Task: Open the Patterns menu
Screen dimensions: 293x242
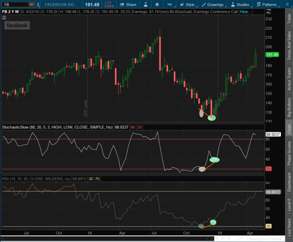Action: click(x=268, y=5)
